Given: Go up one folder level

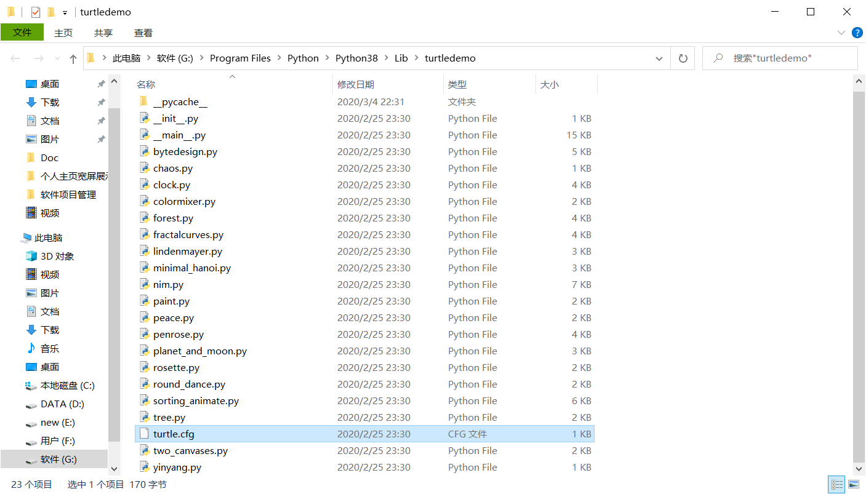Looking at the screenshot, I should [73, 58].
